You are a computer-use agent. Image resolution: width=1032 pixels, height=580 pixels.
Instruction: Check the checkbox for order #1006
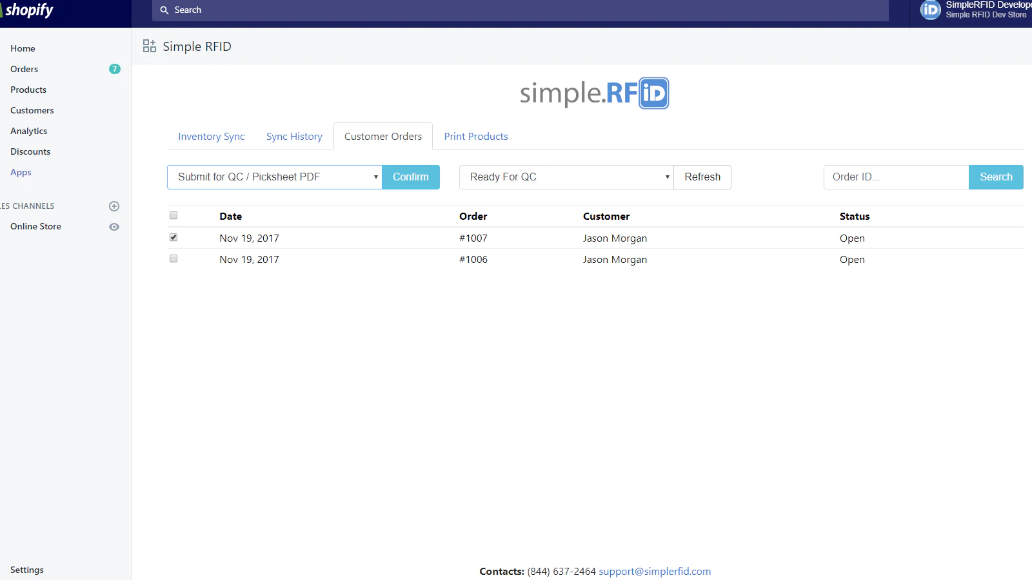174,258
